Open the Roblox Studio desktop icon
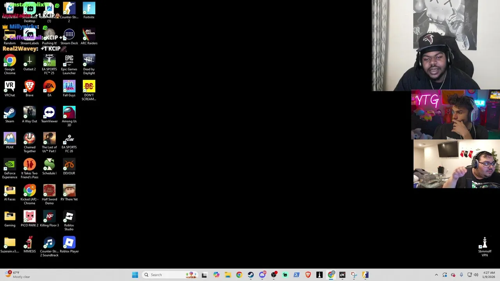Image resolution: width=500 pixels, height=281 pixels. point(69,221)
